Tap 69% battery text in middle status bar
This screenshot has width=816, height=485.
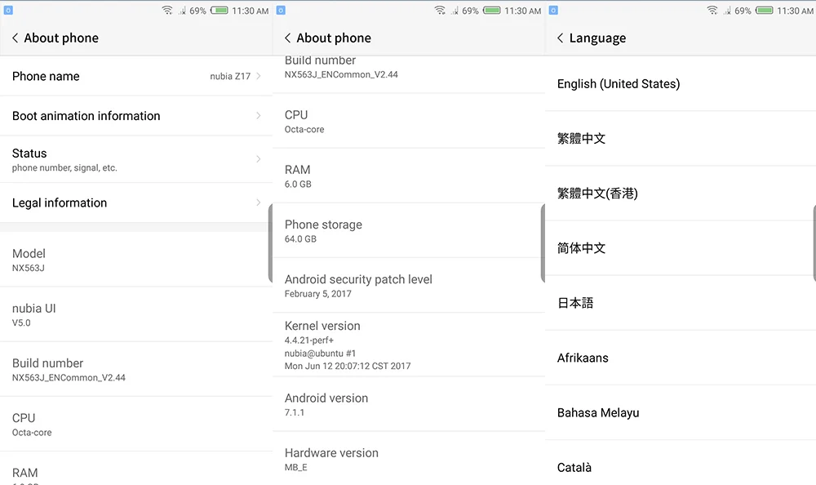point(471,11)
